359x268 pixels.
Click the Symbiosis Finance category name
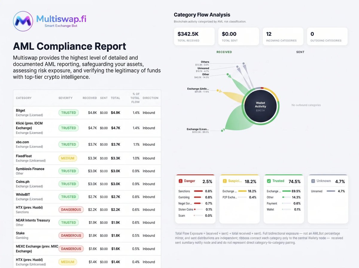click(x=30, y=169)
